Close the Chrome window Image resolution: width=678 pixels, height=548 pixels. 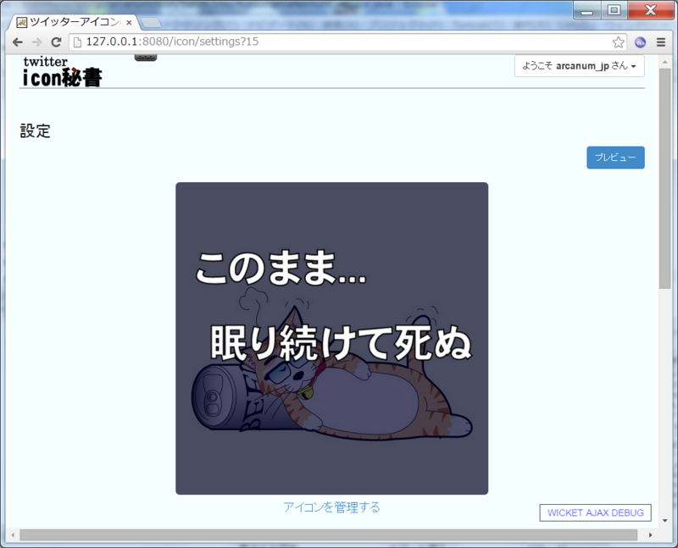(x=650, y=10)
